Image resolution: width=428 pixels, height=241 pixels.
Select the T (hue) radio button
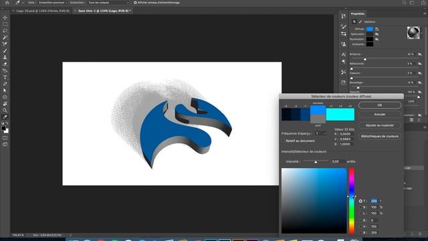tap(360, 201)
